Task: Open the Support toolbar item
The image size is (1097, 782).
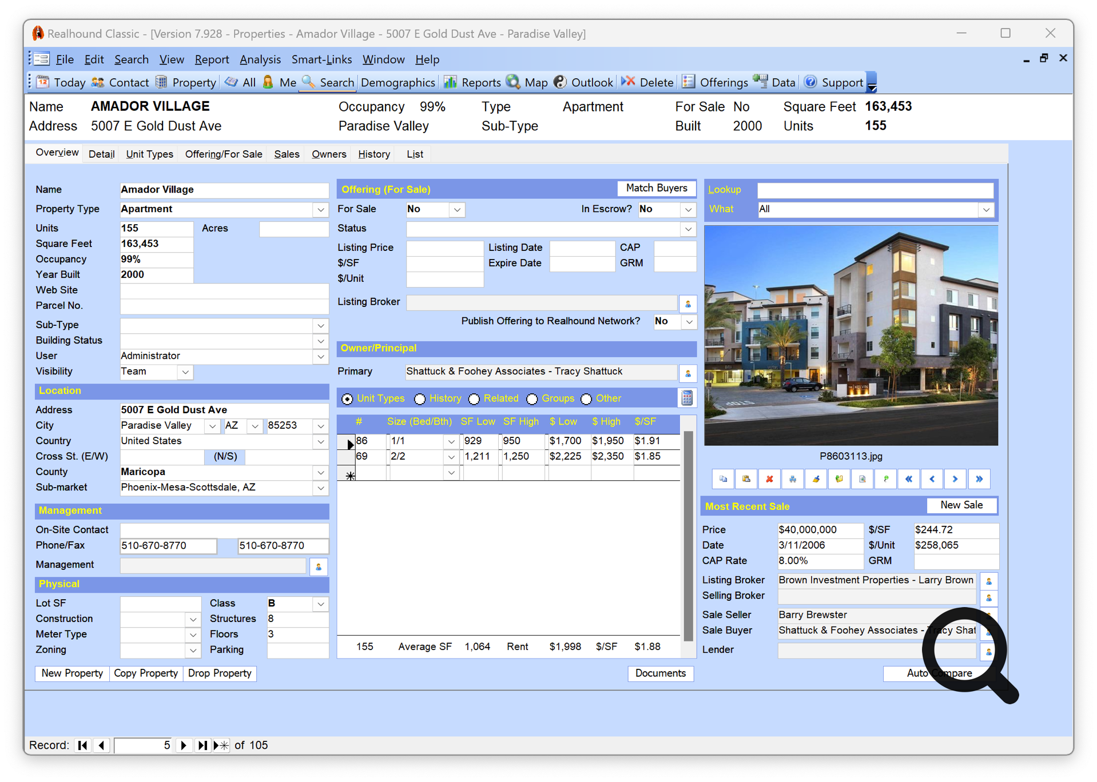Action: click(834, 82)
